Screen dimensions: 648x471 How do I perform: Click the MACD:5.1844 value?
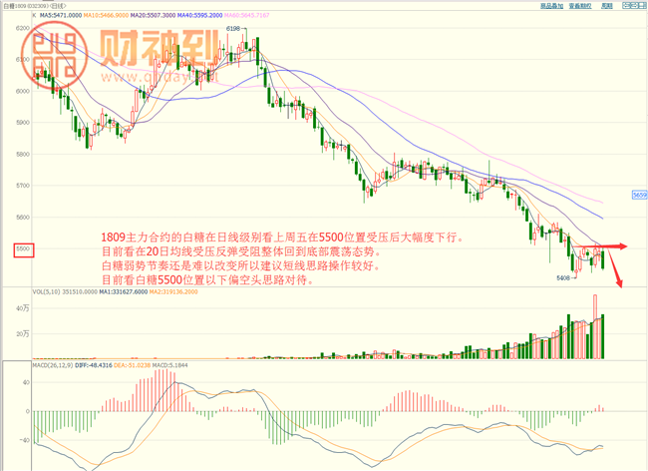tap(169, 365)
